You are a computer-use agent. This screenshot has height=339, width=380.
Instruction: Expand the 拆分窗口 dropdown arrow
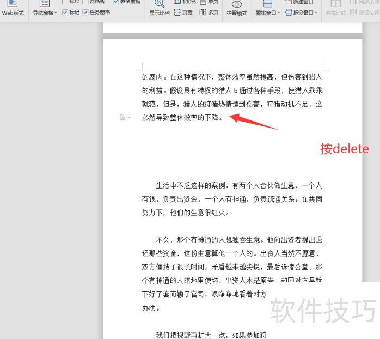[x=318, y=13]
